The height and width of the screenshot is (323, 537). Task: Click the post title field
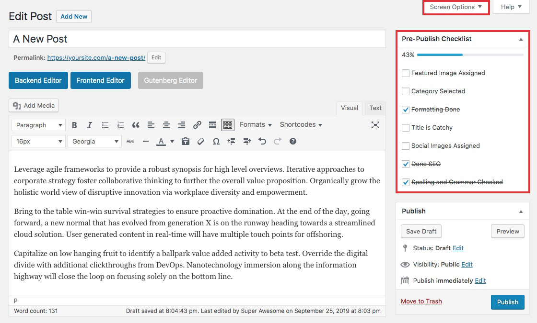click(197, 39)
